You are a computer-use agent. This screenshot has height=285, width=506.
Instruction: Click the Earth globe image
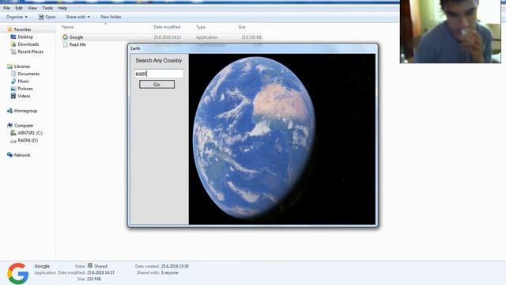[253, 137]
